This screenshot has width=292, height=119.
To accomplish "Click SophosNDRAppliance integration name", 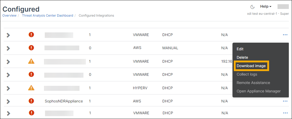I will click(64, 101).
